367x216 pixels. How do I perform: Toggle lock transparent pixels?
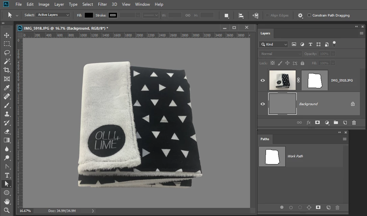pos(272,63)
